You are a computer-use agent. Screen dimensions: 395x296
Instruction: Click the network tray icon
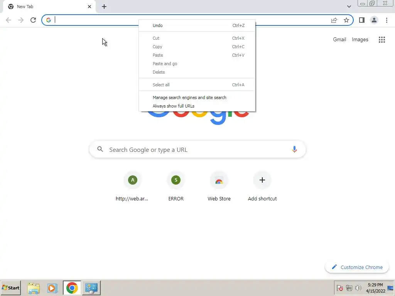(x=349, y=288)
